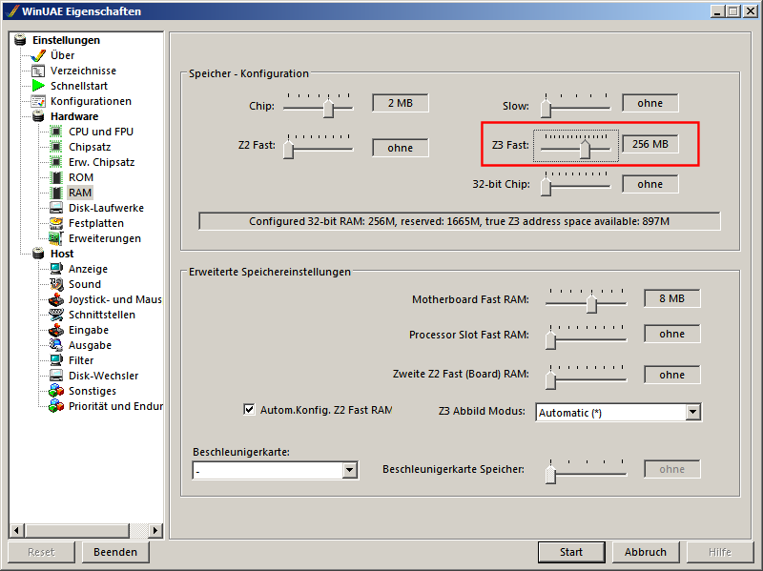Image resolution: width=763 pixels, height=571 pixels.
Task: Select ROM tree entry
Action: [x=81, y=177]
